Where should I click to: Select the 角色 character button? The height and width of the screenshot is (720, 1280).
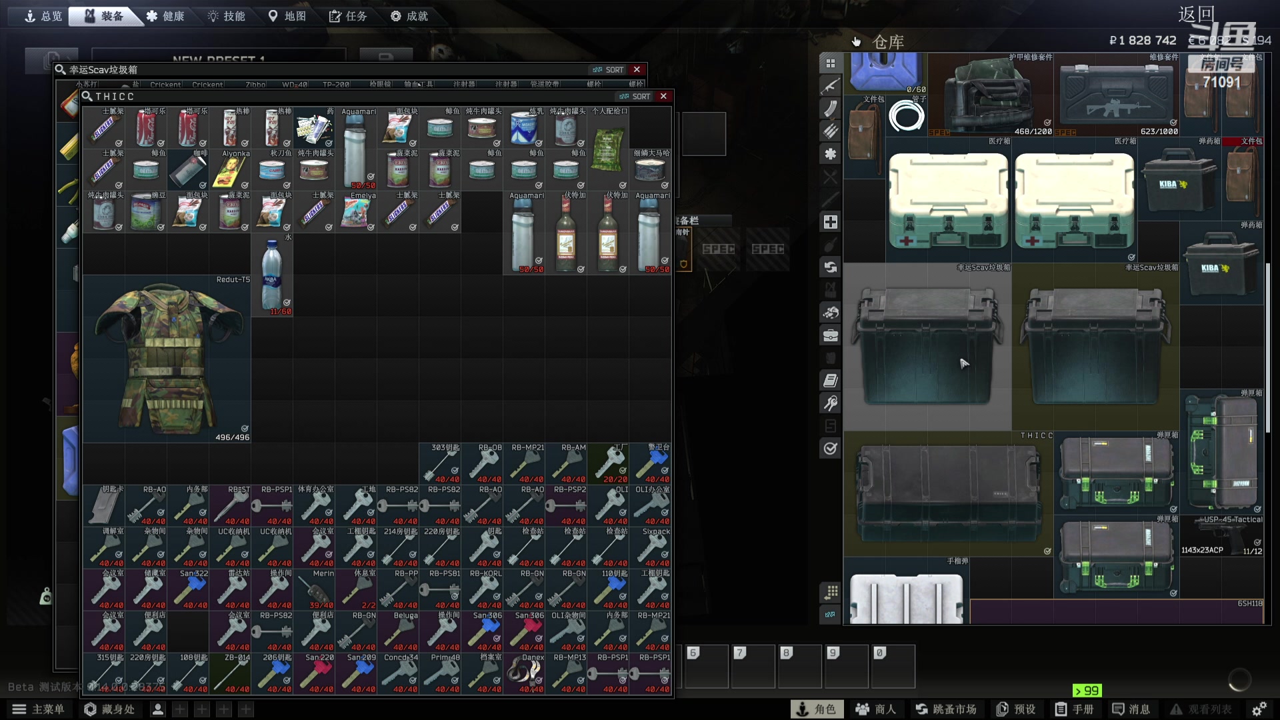(817, 709)
